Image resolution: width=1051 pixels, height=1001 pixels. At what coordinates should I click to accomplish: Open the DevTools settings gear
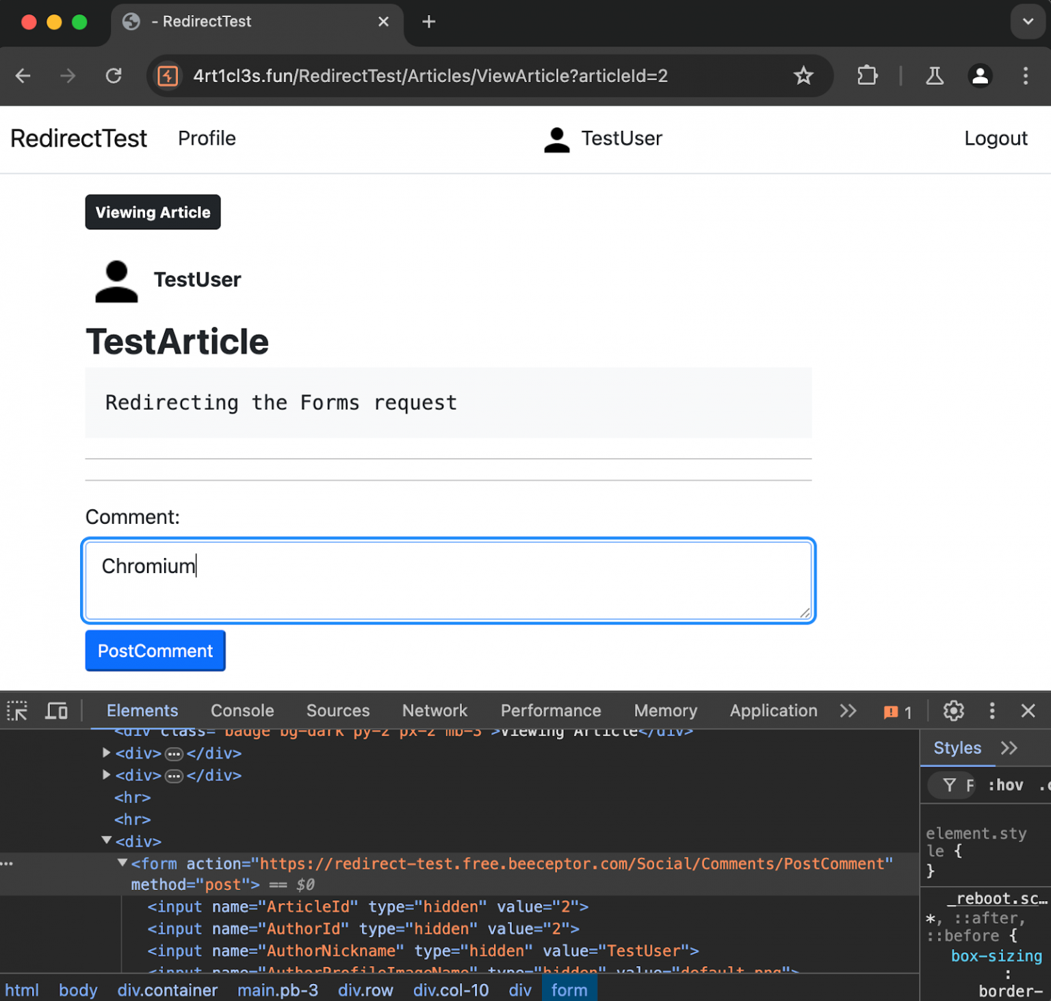pos(953,711)
